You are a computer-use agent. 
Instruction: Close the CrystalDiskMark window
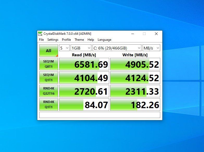tap(156, 34)
